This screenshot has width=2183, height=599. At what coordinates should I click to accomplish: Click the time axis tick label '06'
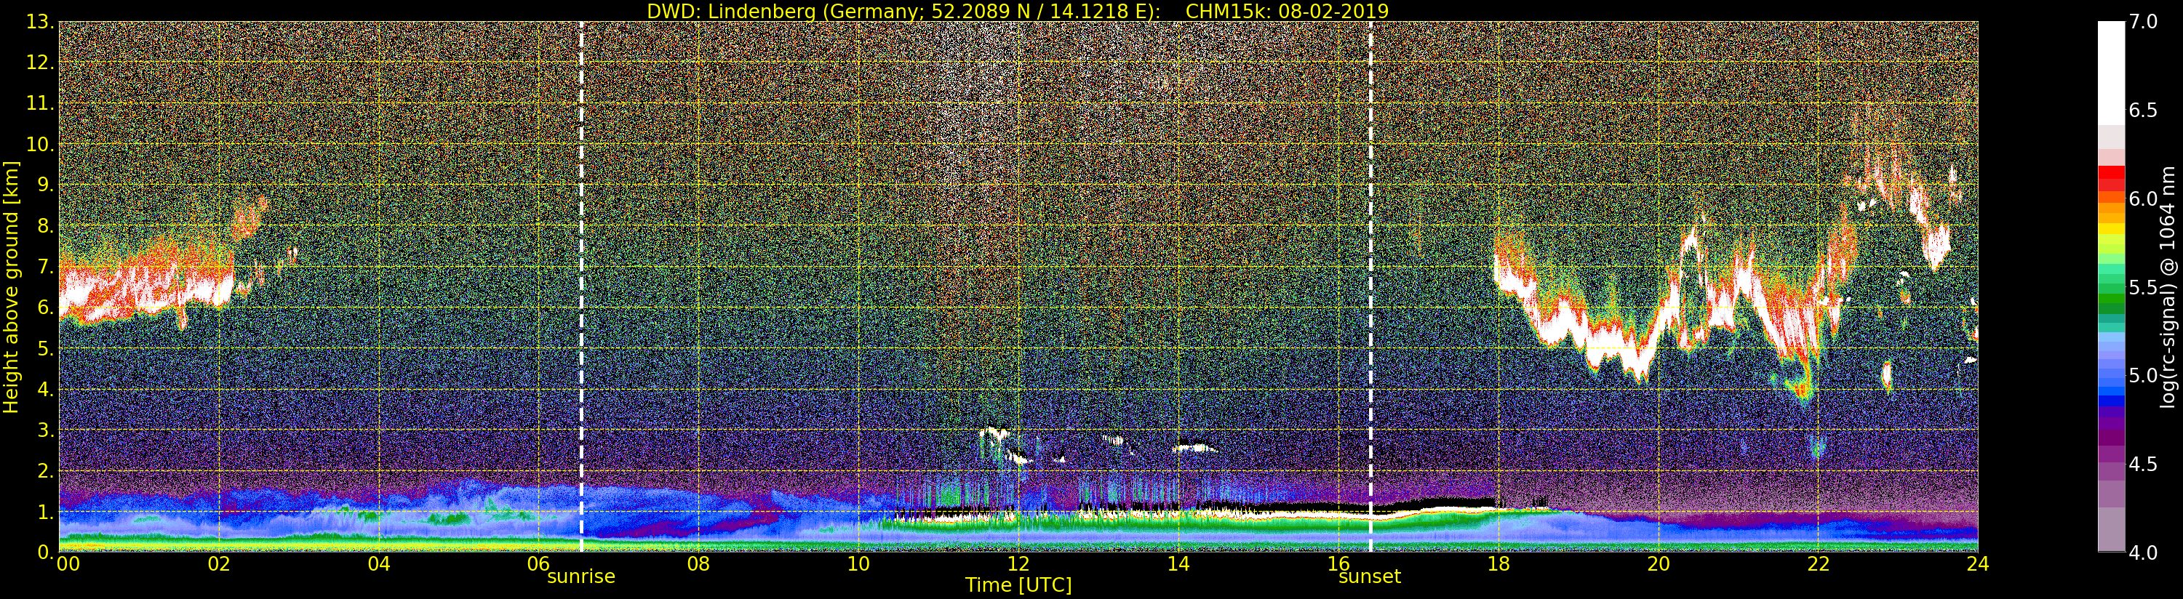(539, 564)
